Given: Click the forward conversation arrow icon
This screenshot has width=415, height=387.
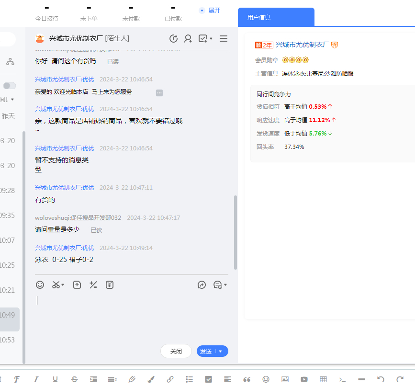Looking at the screenshot, I should [202, 285].
